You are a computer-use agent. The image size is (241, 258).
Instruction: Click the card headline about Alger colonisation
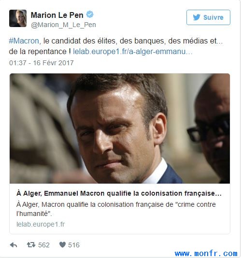tap(119, 193)
